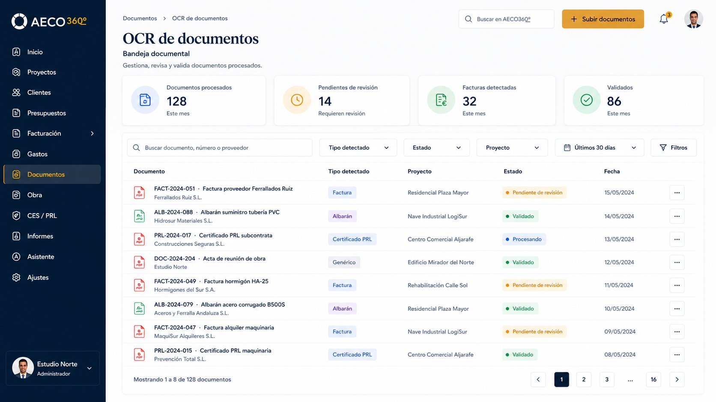Open Obra in the sidebar
The width and height of the screenshot is (716, 402).
click(x=52, y=195)
